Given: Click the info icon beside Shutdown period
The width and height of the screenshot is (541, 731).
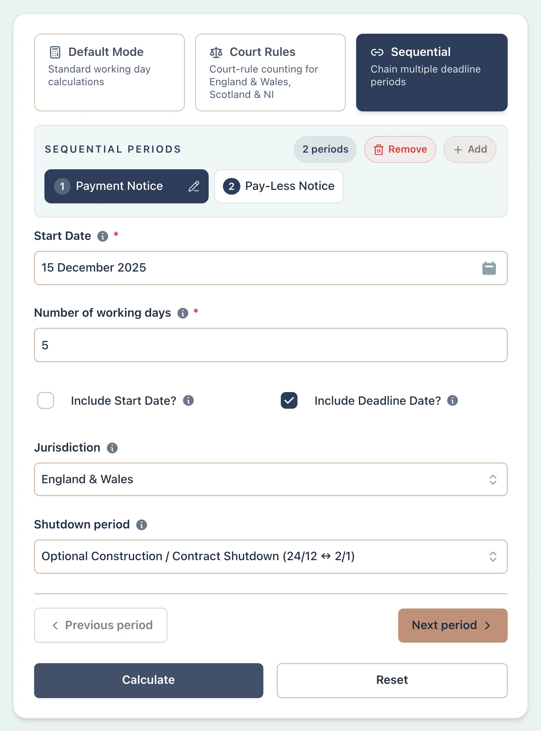Looking at the screenshot, I should point(141,524).
